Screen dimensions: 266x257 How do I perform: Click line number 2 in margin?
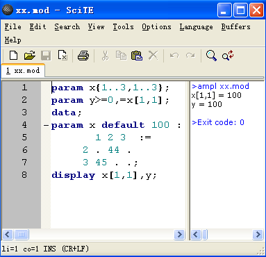pos(24,100)
